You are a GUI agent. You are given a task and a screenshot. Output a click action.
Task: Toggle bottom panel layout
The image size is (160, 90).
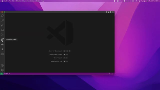108,12
